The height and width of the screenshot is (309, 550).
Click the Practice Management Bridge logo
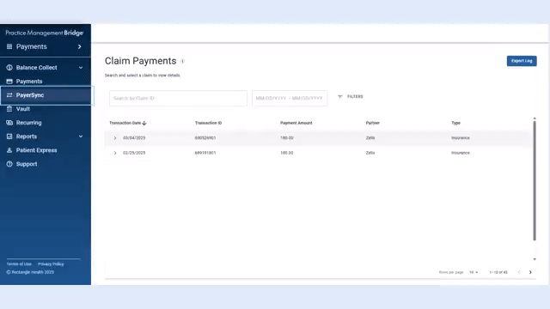tap(45, 33)
